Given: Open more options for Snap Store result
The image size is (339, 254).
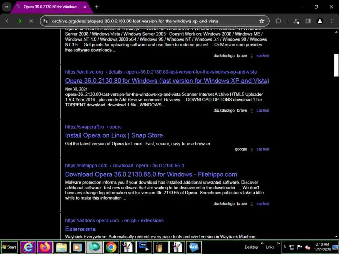Looking at the screenshot, I should click(x=252, y=149).
